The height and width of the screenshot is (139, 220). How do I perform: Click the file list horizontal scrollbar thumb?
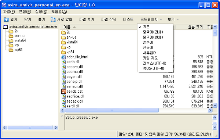tap(112, 110)
